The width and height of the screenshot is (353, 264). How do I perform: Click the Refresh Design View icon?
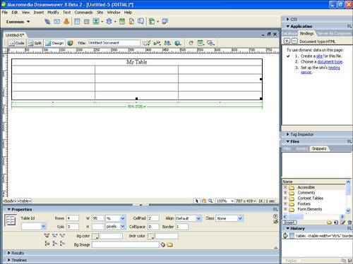click(191, 43)
